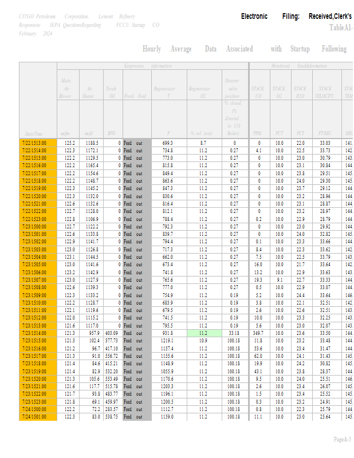Screen dimensions: 354x458
Task: Select the '7/23/1520:00' date cell
Action: (38, 379)
